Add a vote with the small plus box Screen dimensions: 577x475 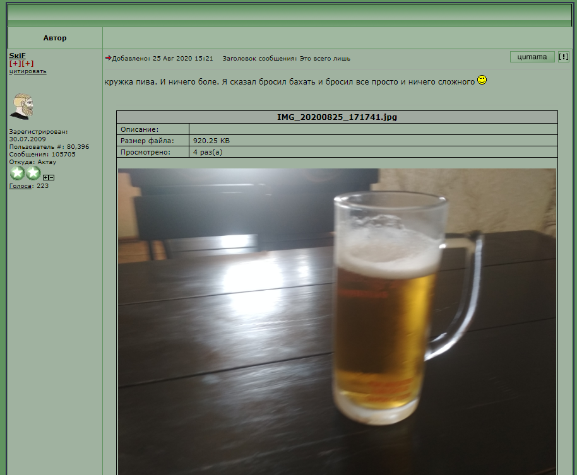[45, 178]
